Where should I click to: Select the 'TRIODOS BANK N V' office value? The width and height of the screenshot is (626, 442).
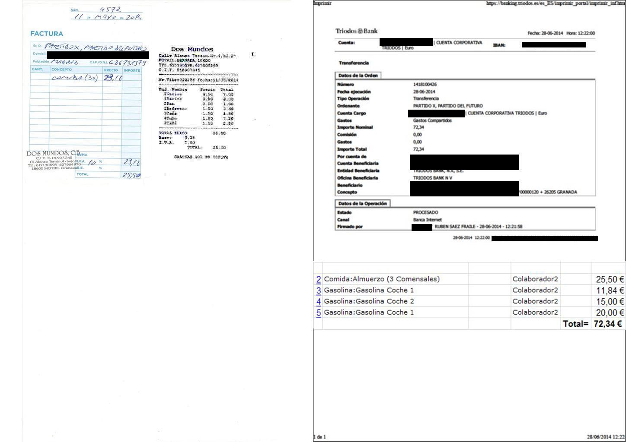[432, 178]
